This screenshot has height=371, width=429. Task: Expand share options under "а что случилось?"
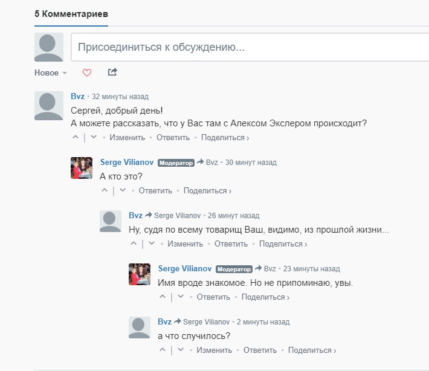coord(312,350)
